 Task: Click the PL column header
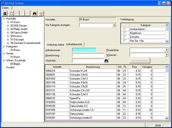[125, 67]
